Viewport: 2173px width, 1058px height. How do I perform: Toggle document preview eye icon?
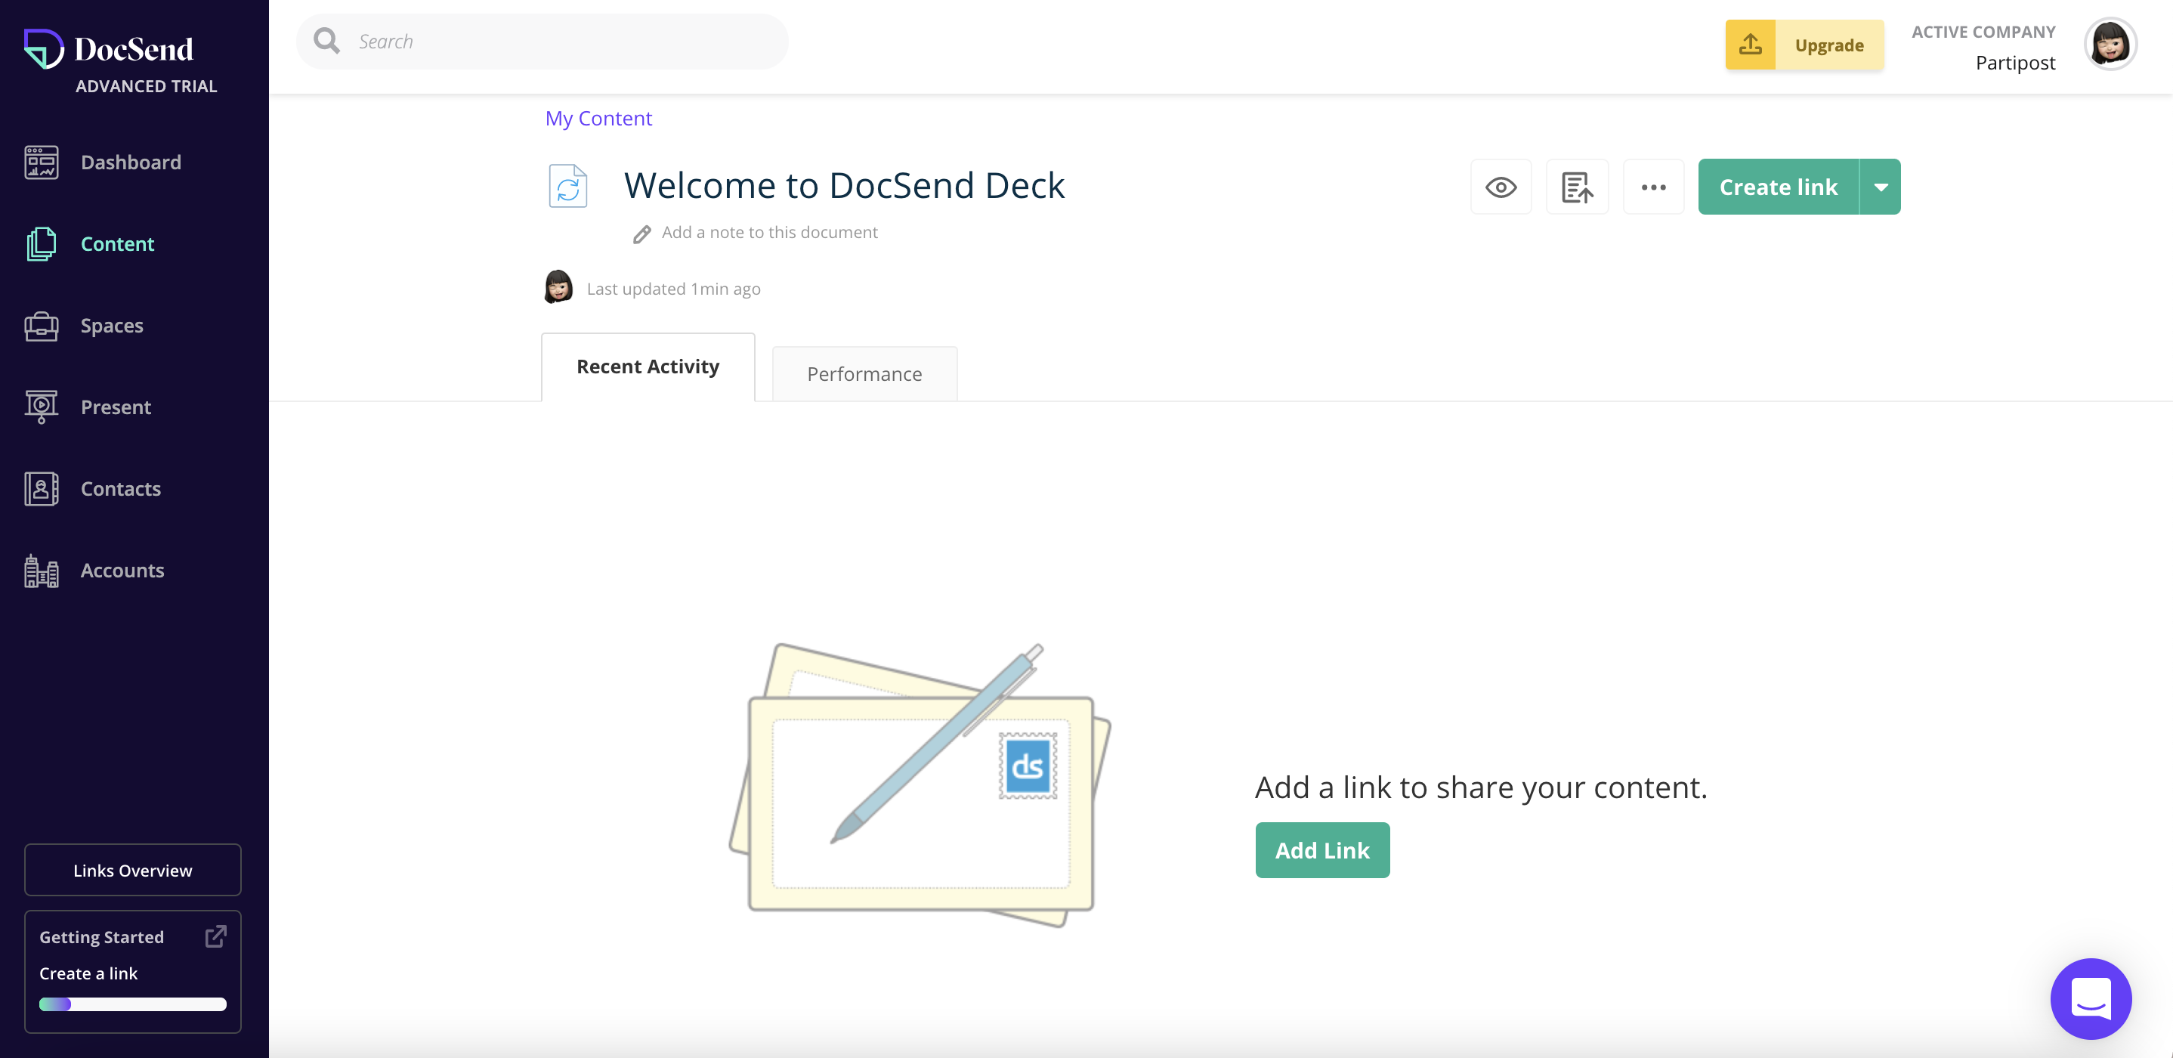(1500, 187)
